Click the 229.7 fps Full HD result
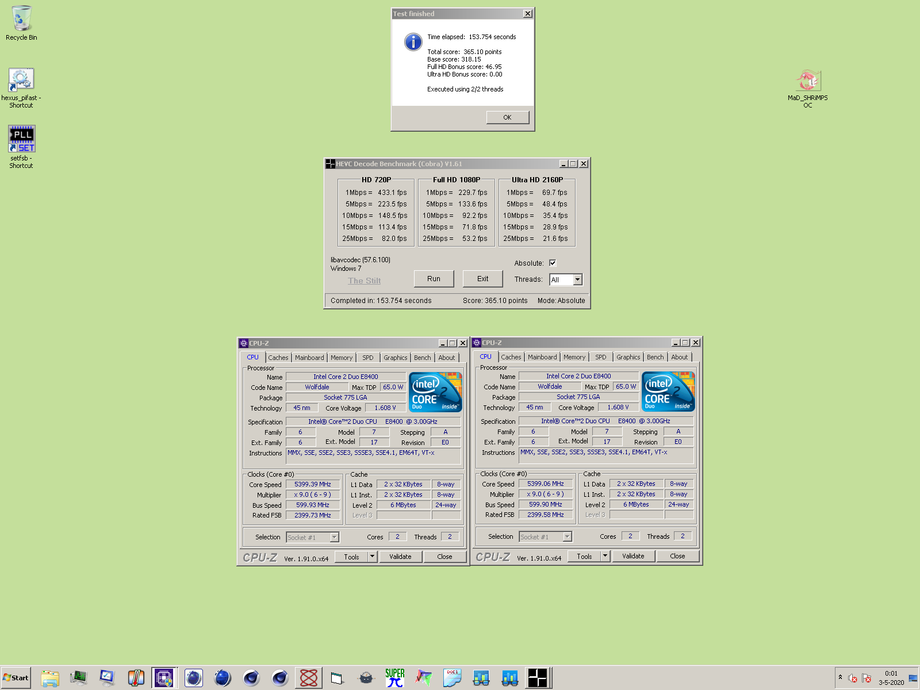 [x=473, y=193]
